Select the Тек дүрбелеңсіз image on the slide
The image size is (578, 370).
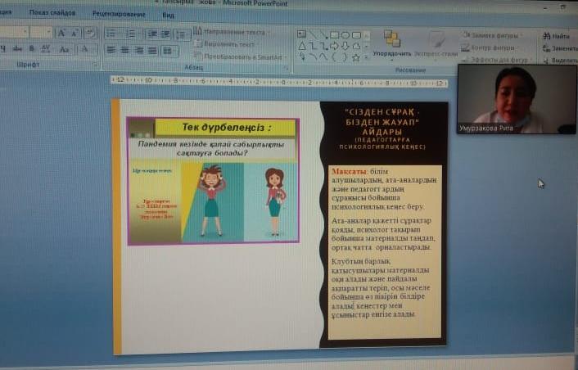click(213, 181)
